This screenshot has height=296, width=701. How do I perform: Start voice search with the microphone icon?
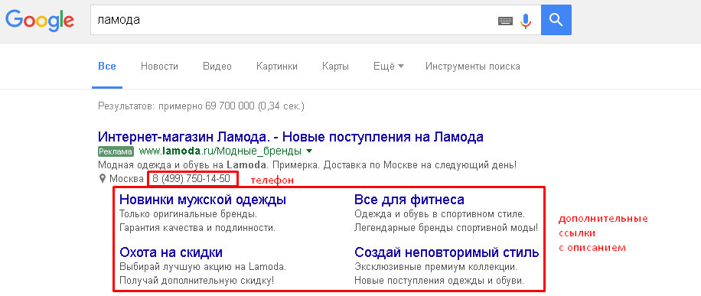[526, 21]
